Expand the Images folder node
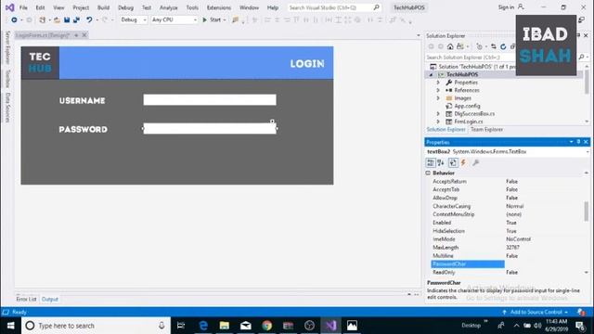This screenshot has height=334, width=594. [438, 98]
